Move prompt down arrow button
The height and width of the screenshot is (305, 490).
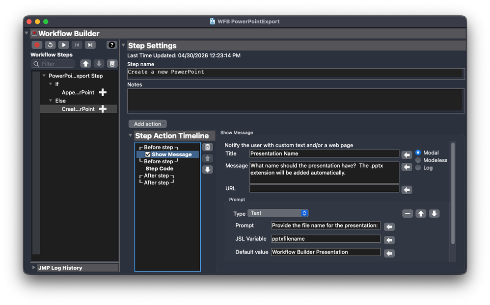pyautogui.click(x=434, y=213)
